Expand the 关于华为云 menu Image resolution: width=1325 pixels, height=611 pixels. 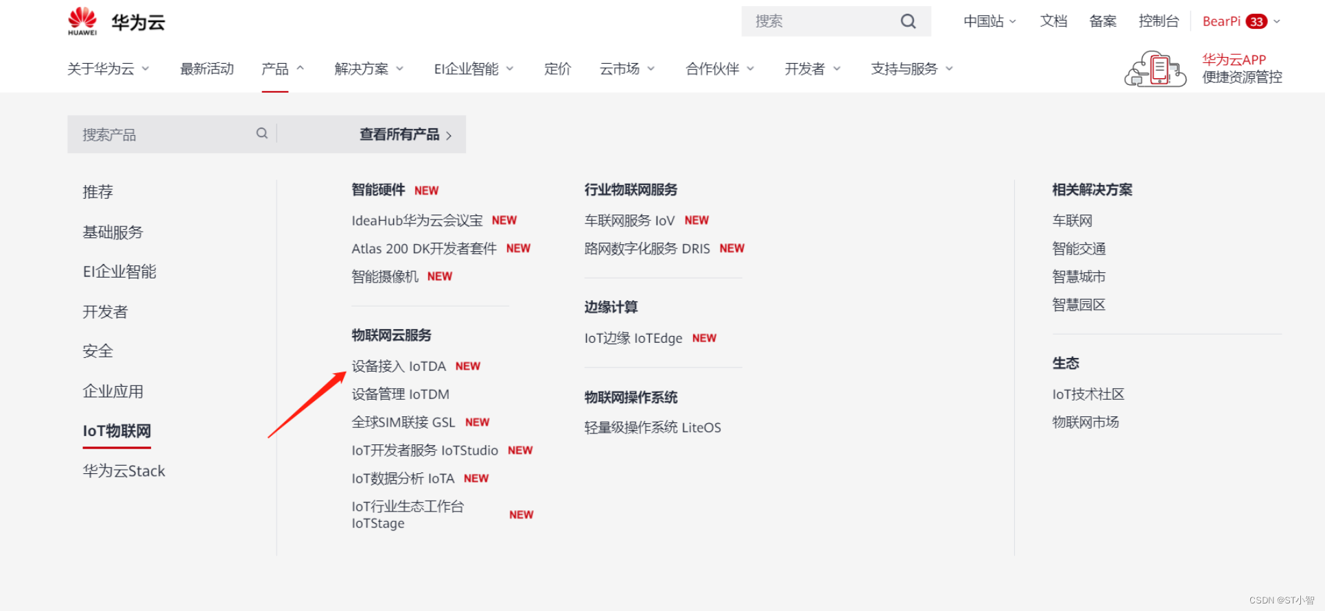(x=108, y=69)
